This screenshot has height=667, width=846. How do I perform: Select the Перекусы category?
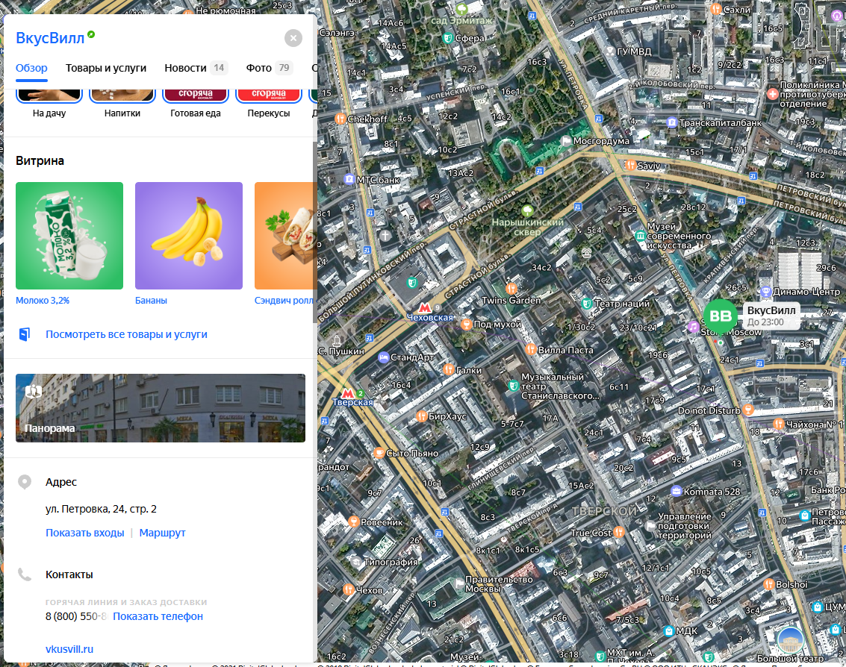click(x=269, y=104)
